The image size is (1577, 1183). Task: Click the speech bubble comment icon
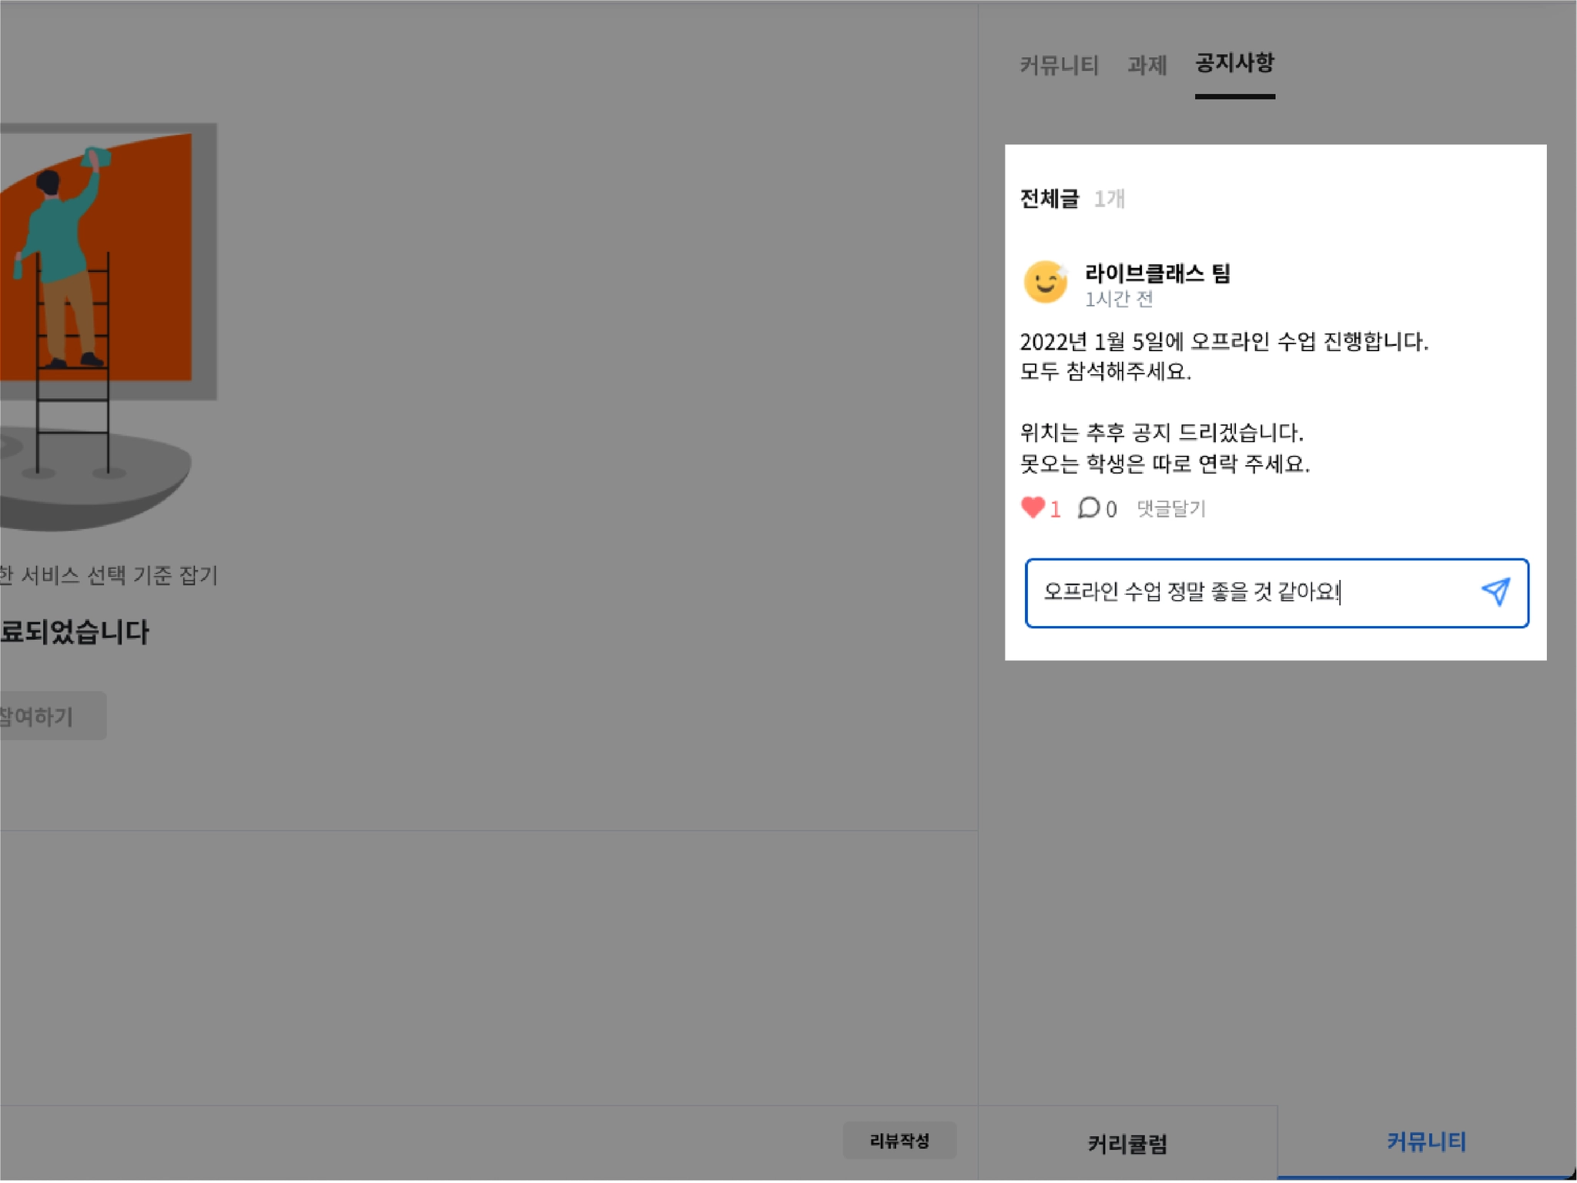(1088, 508)
